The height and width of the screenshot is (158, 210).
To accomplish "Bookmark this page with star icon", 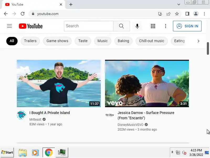I will pyautogui.click(x=177, y=14).
